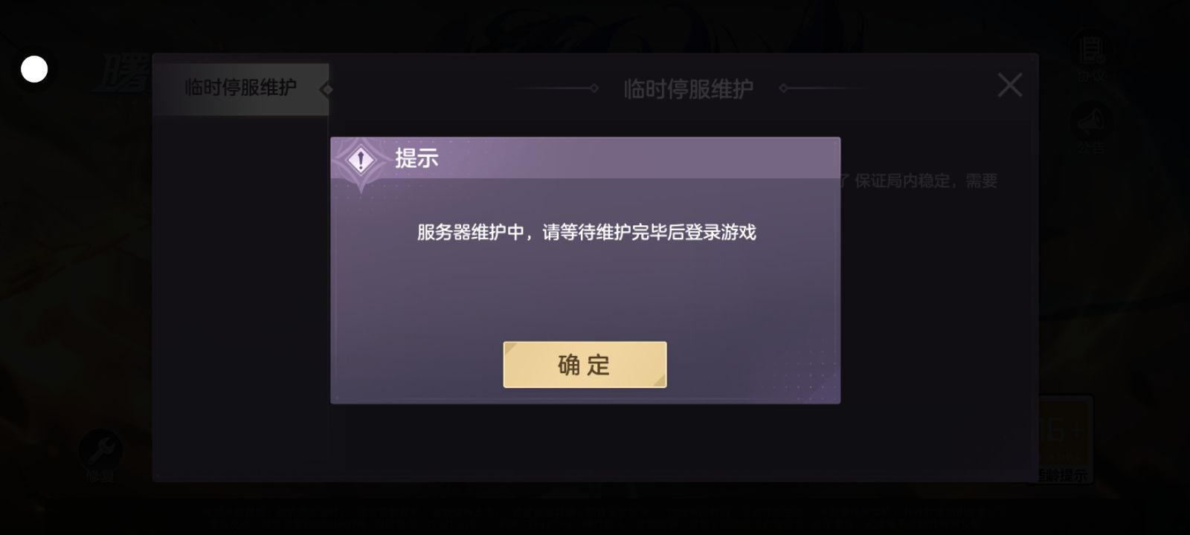
Task: Click announcement text 保证局内稳定，需要
Action: pyautogui.click(x=925, y=181)
